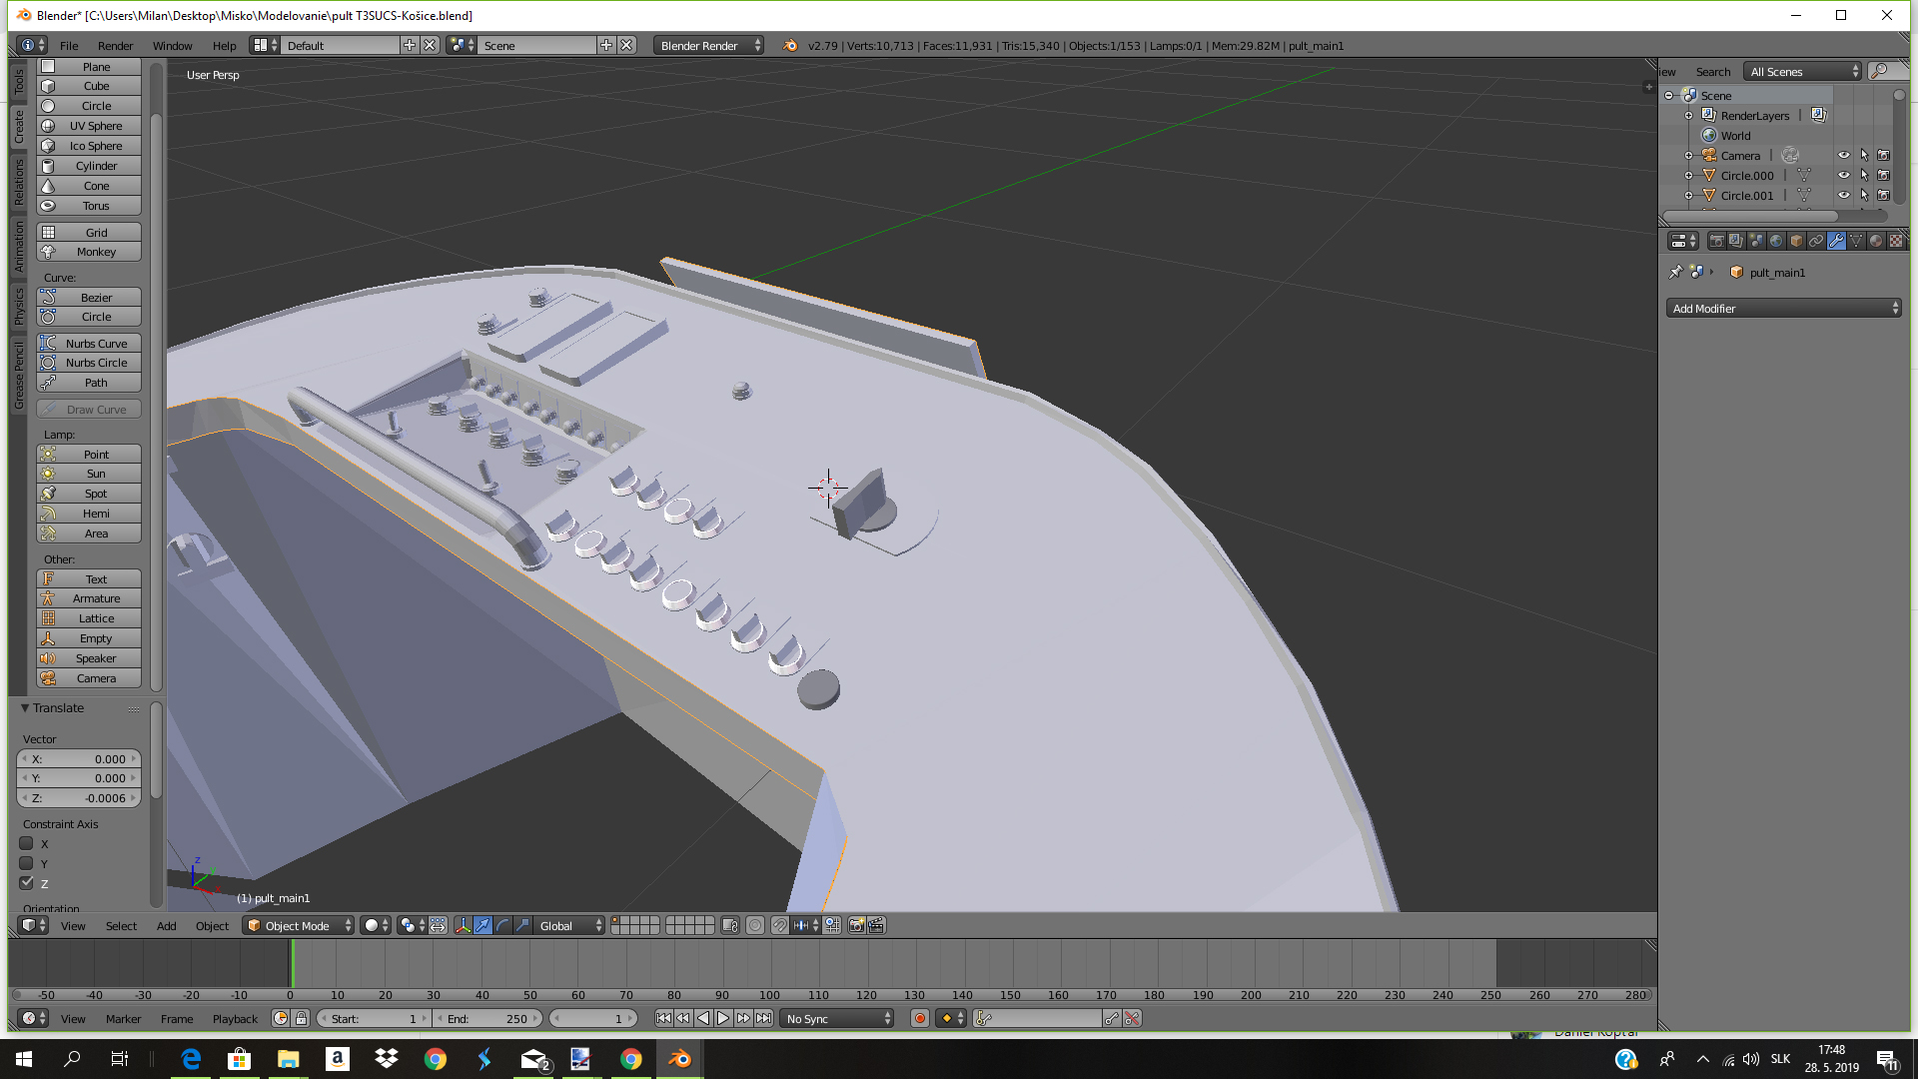Pin the properties context with pushpin icon
Viewport: 1918px width, 1079px height.
pyautogui.click(x=1675, y=273)
